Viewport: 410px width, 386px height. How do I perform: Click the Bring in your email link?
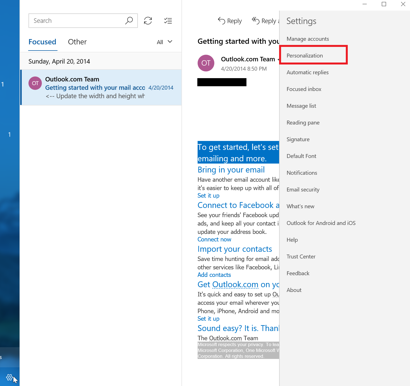point(231,170)
